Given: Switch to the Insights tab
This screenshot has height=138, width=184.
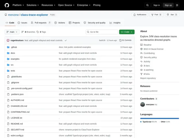Looking at the screenshot, I should point(115,23).
